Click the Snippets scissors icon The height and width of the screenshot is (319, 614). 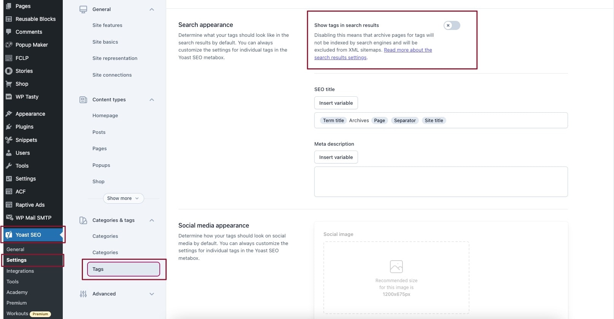9,140
